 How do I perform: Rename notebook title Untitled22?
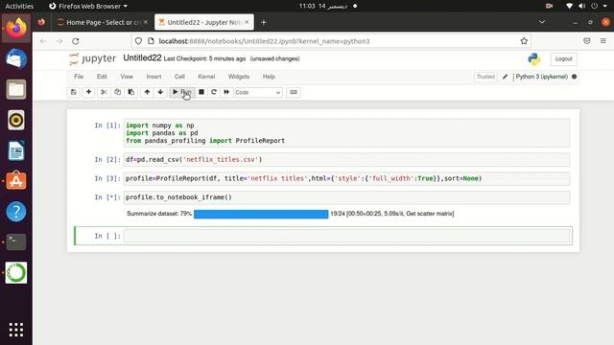click(142, 57)
